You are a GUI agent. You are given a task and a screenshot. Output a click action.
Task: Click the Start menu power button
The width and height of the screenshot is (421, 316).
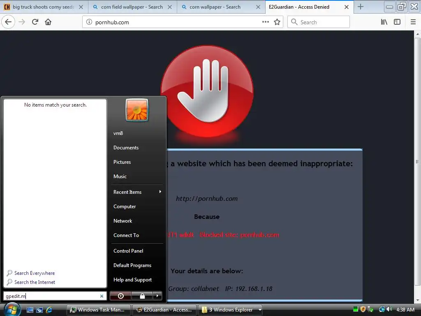120,296
